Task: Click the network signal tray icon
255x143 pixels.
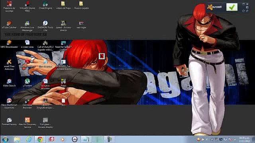Action: [234, 139]
